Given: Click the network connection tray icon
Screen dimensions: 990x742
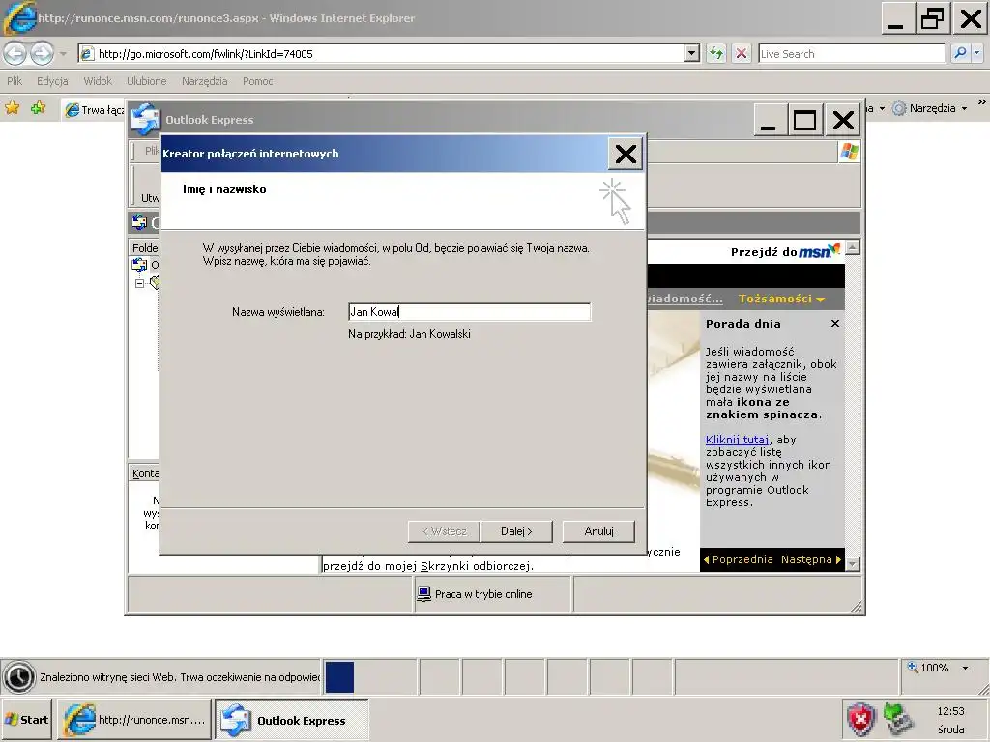Looking at the screenshot, I should pyautogui.click(x=898, y=720).
